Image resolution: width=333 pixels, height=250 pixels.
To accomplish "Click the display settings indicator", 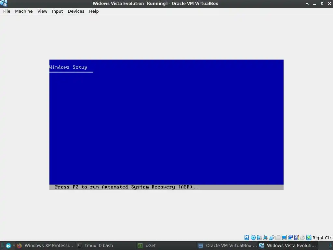I will pos(284,238).
